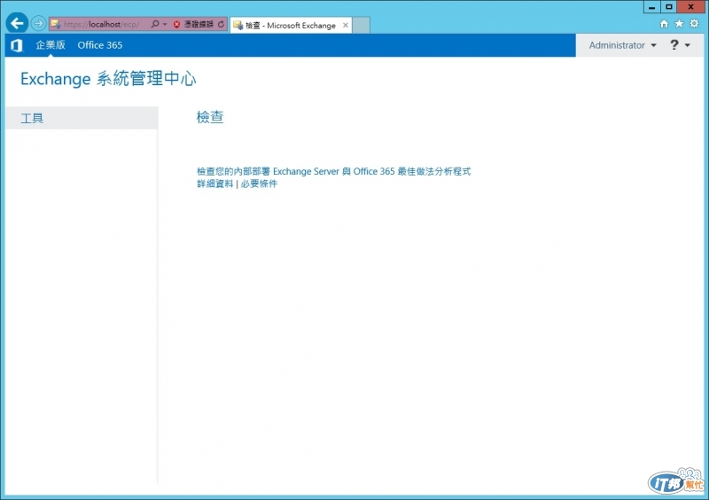This screenshot has height=500, width=709.
Task: Click the red certificate error icon
Action: (176, 25)
